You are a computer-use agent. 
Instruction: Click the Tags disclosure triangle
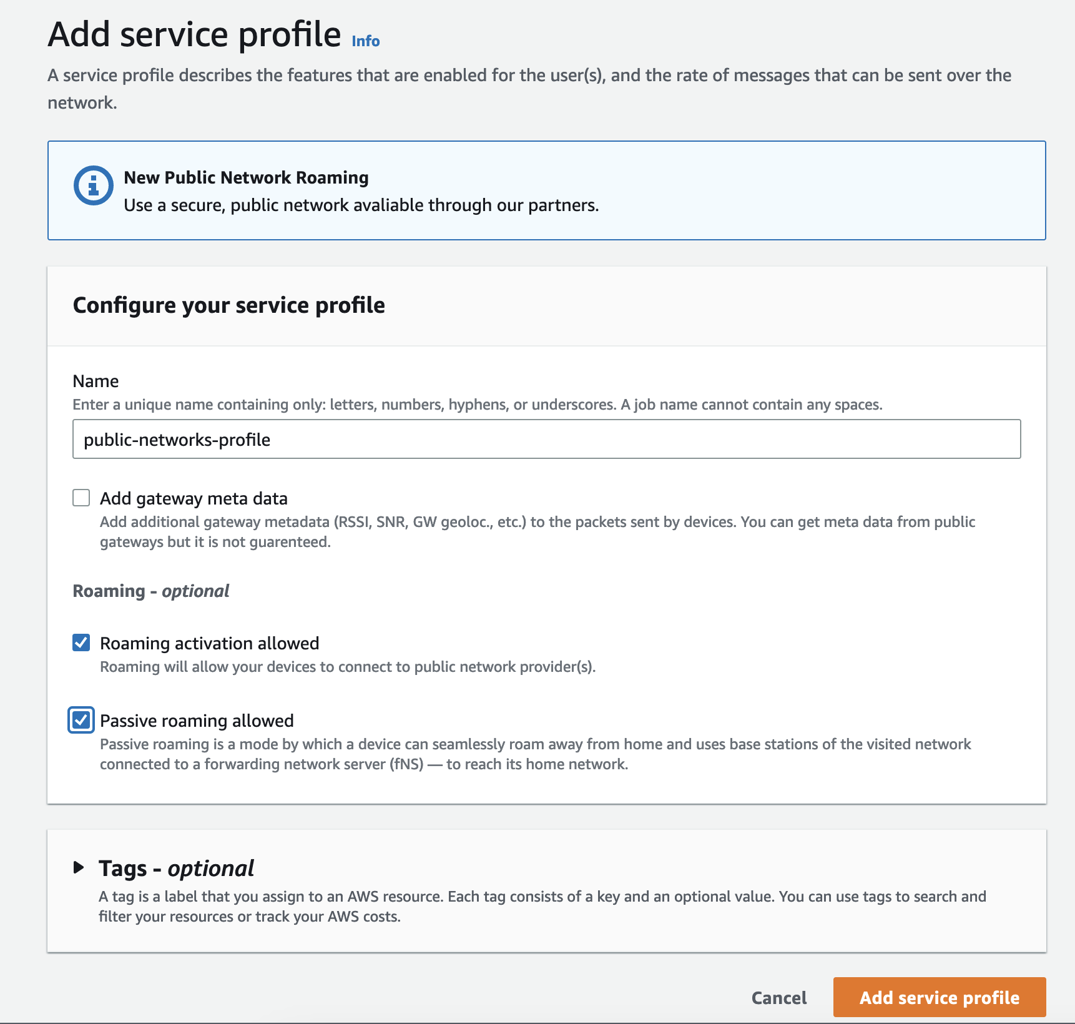[x=80, y=867]
